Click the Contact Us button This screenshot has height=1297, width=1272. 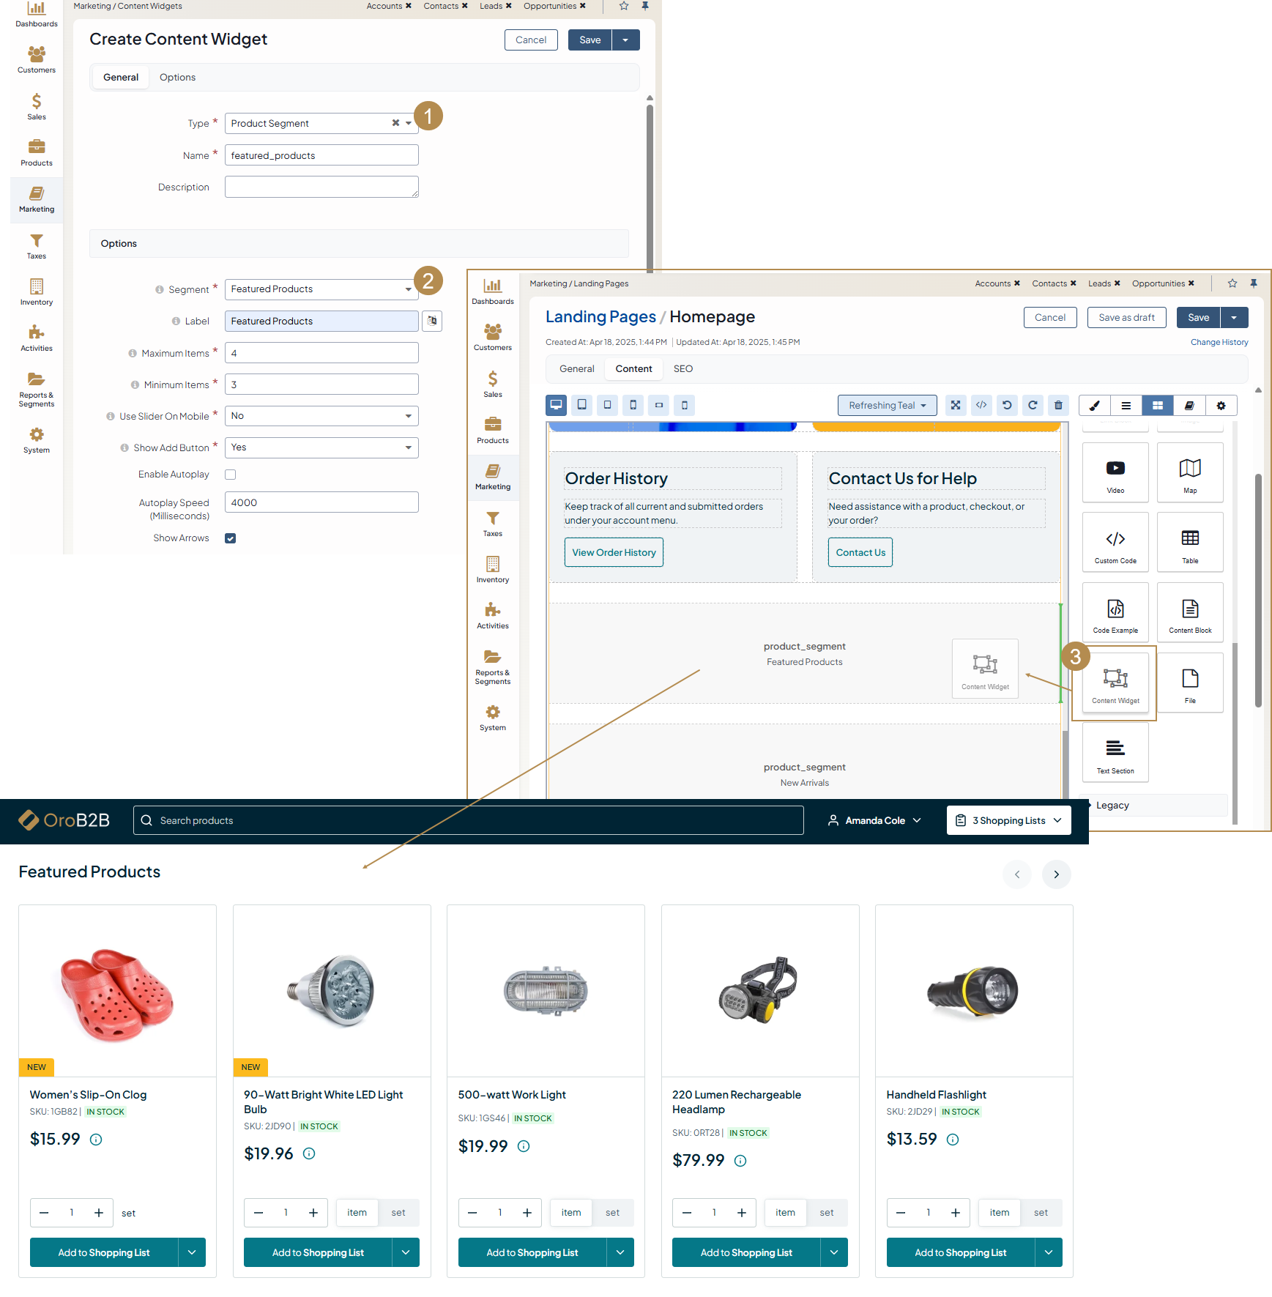[860, 553]
